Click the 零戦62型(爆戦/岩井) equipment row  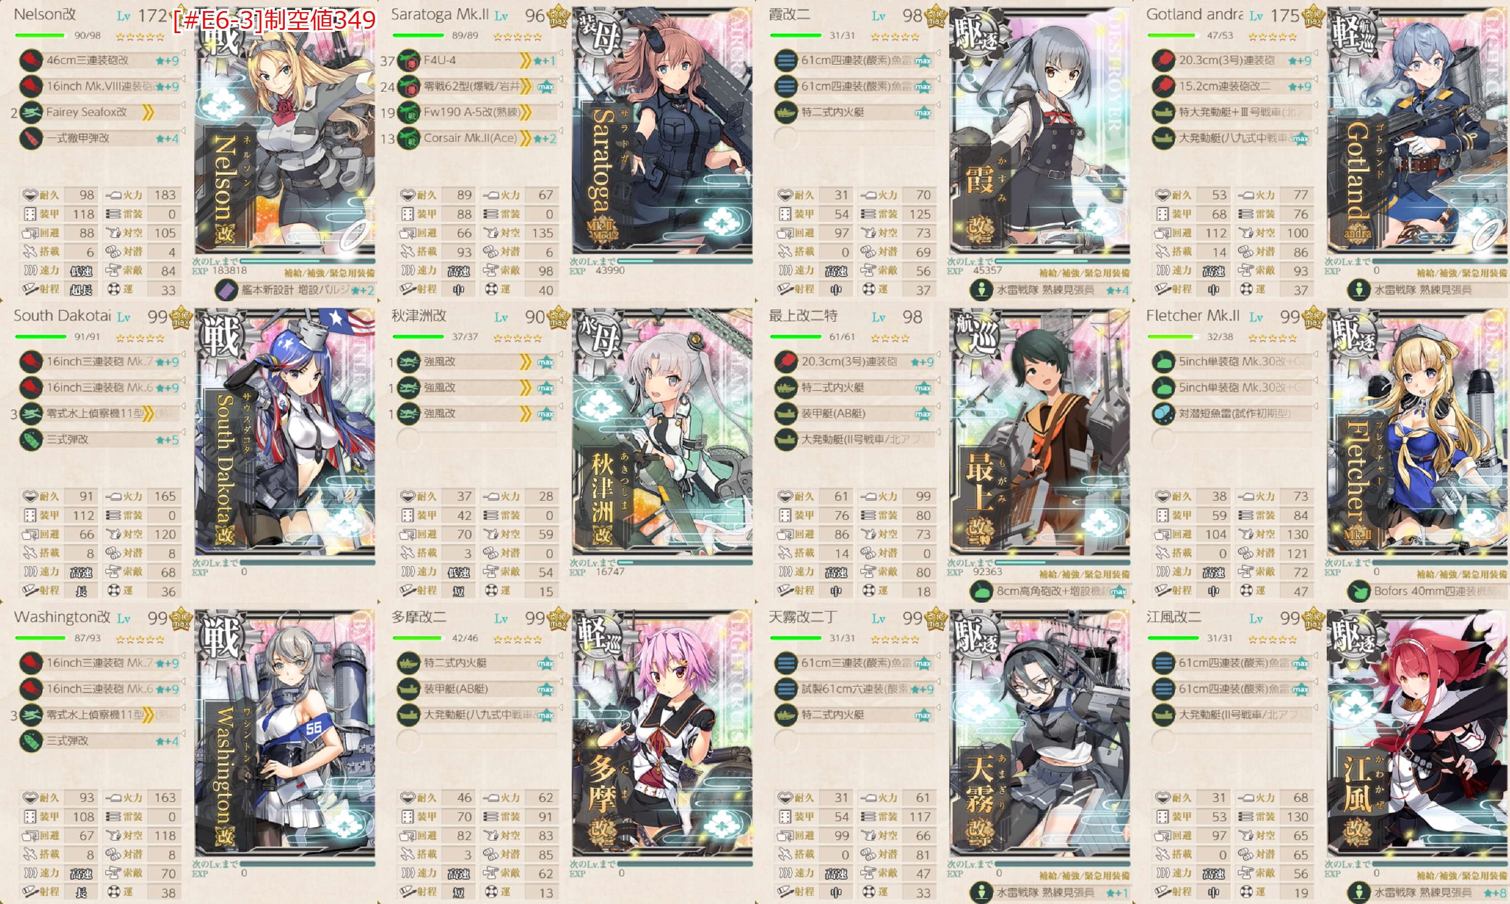476,87
